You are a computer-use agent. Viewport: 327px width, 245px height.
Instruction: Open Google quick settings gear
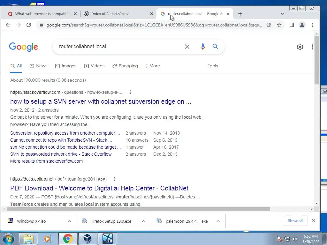click(x=300, y=47)
